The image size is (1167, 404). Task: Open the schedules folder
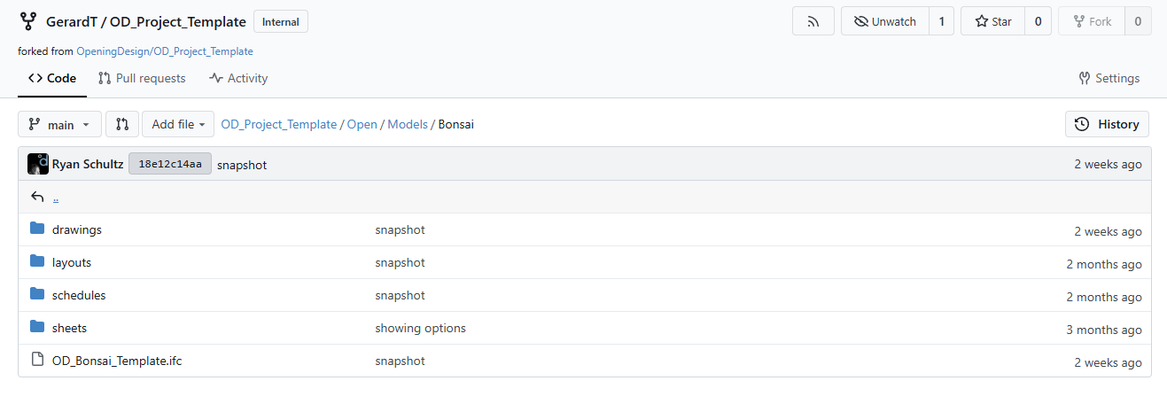click(79, 295)
